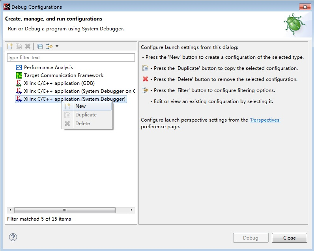Open help with the question mark icon

[13, 237]
